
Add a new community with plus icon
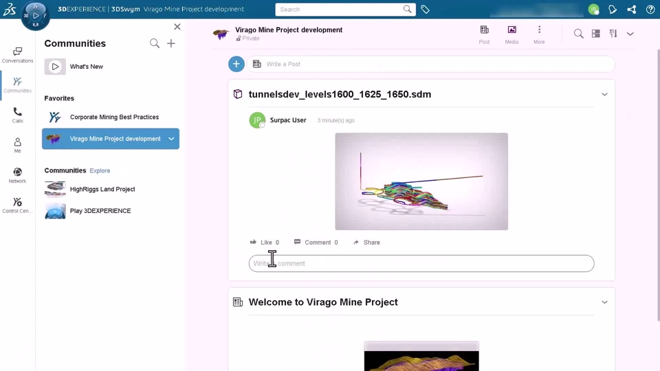[171, 43]
